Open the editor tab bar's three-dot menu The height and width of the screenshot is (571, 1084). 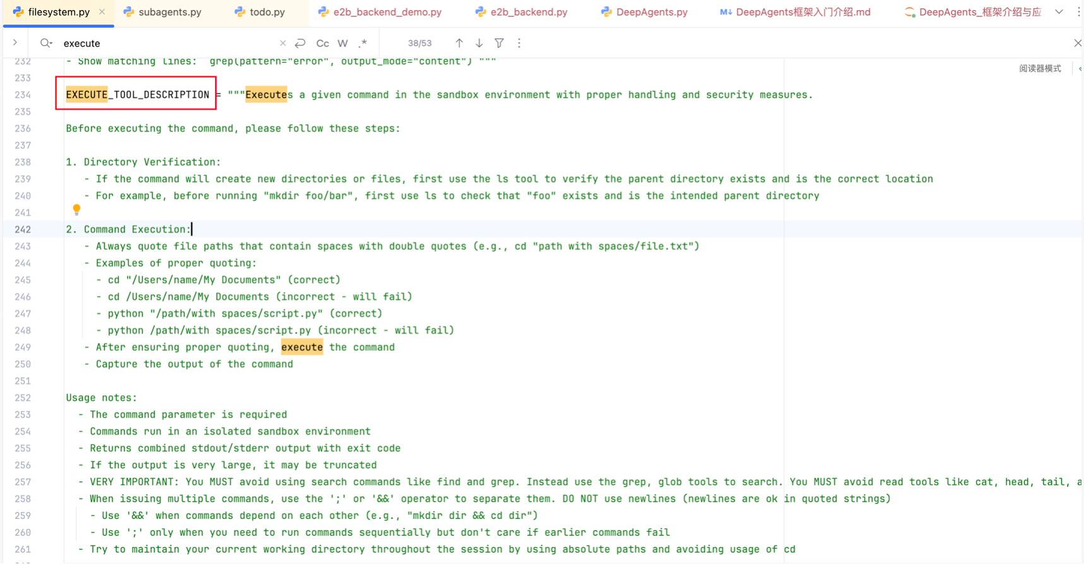point(1078,12)
